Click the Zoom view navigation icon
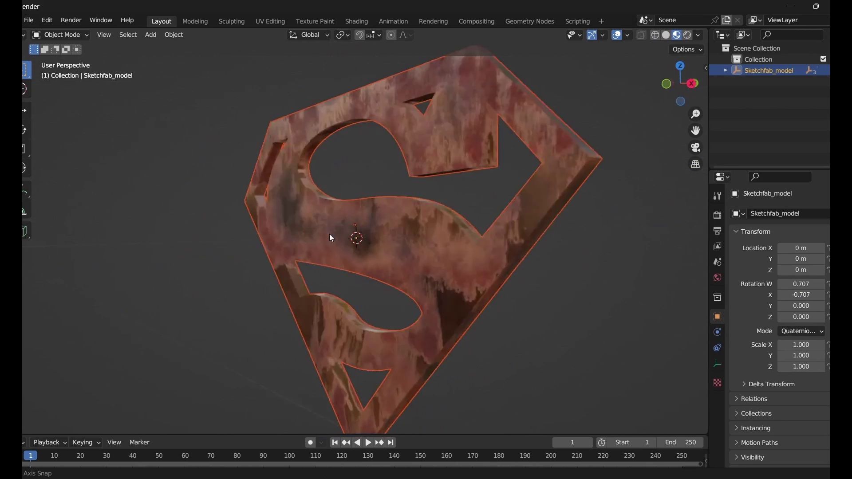This screenshot has width=852, height=479. point(696,114)
